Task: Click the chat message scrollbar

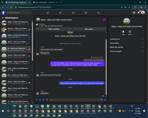Action: coord(106,67)
